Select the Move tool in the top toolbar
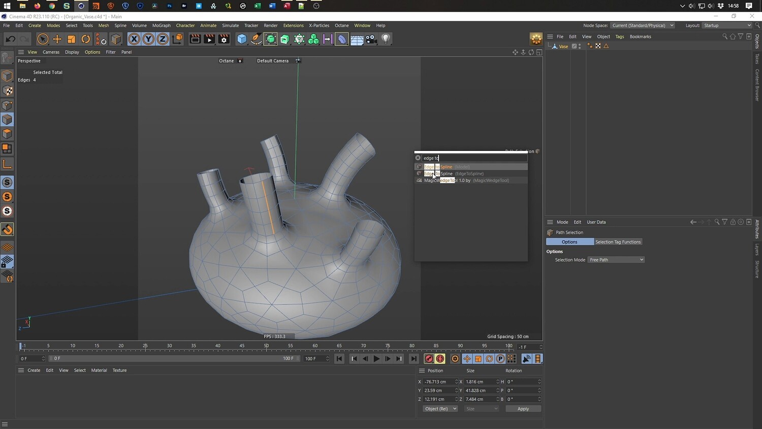The image size is (762, 429). coord(57,39)
